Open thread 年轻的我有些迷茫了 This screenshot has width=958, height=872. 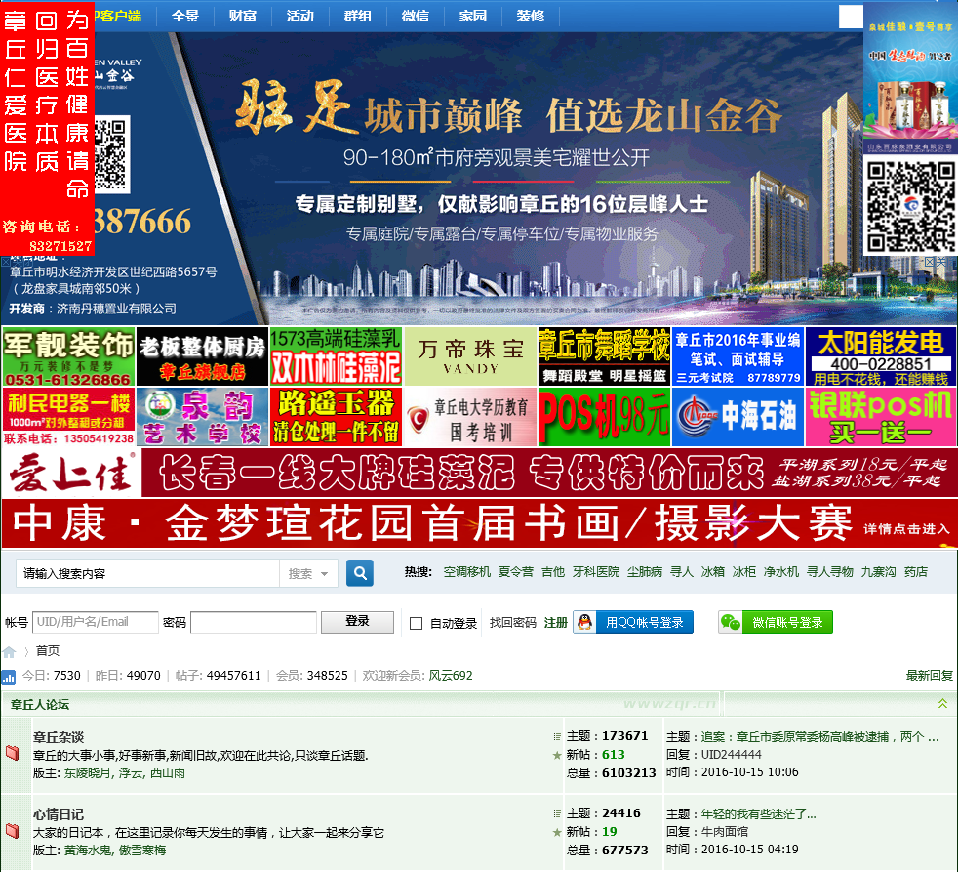point(758,814)
